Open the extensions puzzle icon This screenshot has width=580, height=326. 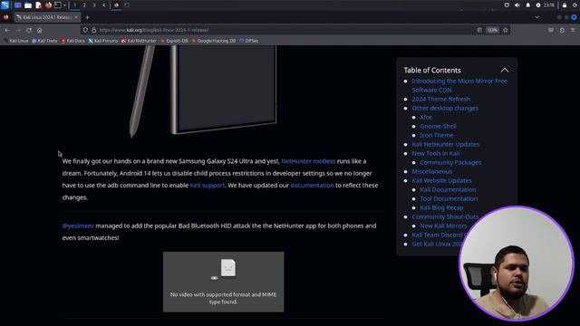[562, 30]
